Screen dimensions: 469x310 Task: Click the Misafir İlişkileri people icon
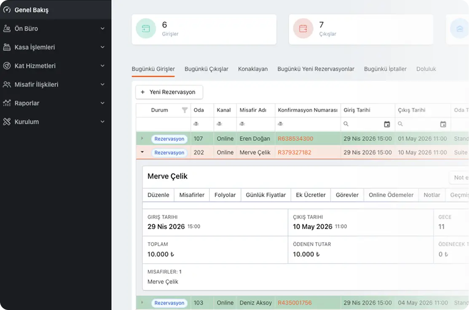point(7,84)
